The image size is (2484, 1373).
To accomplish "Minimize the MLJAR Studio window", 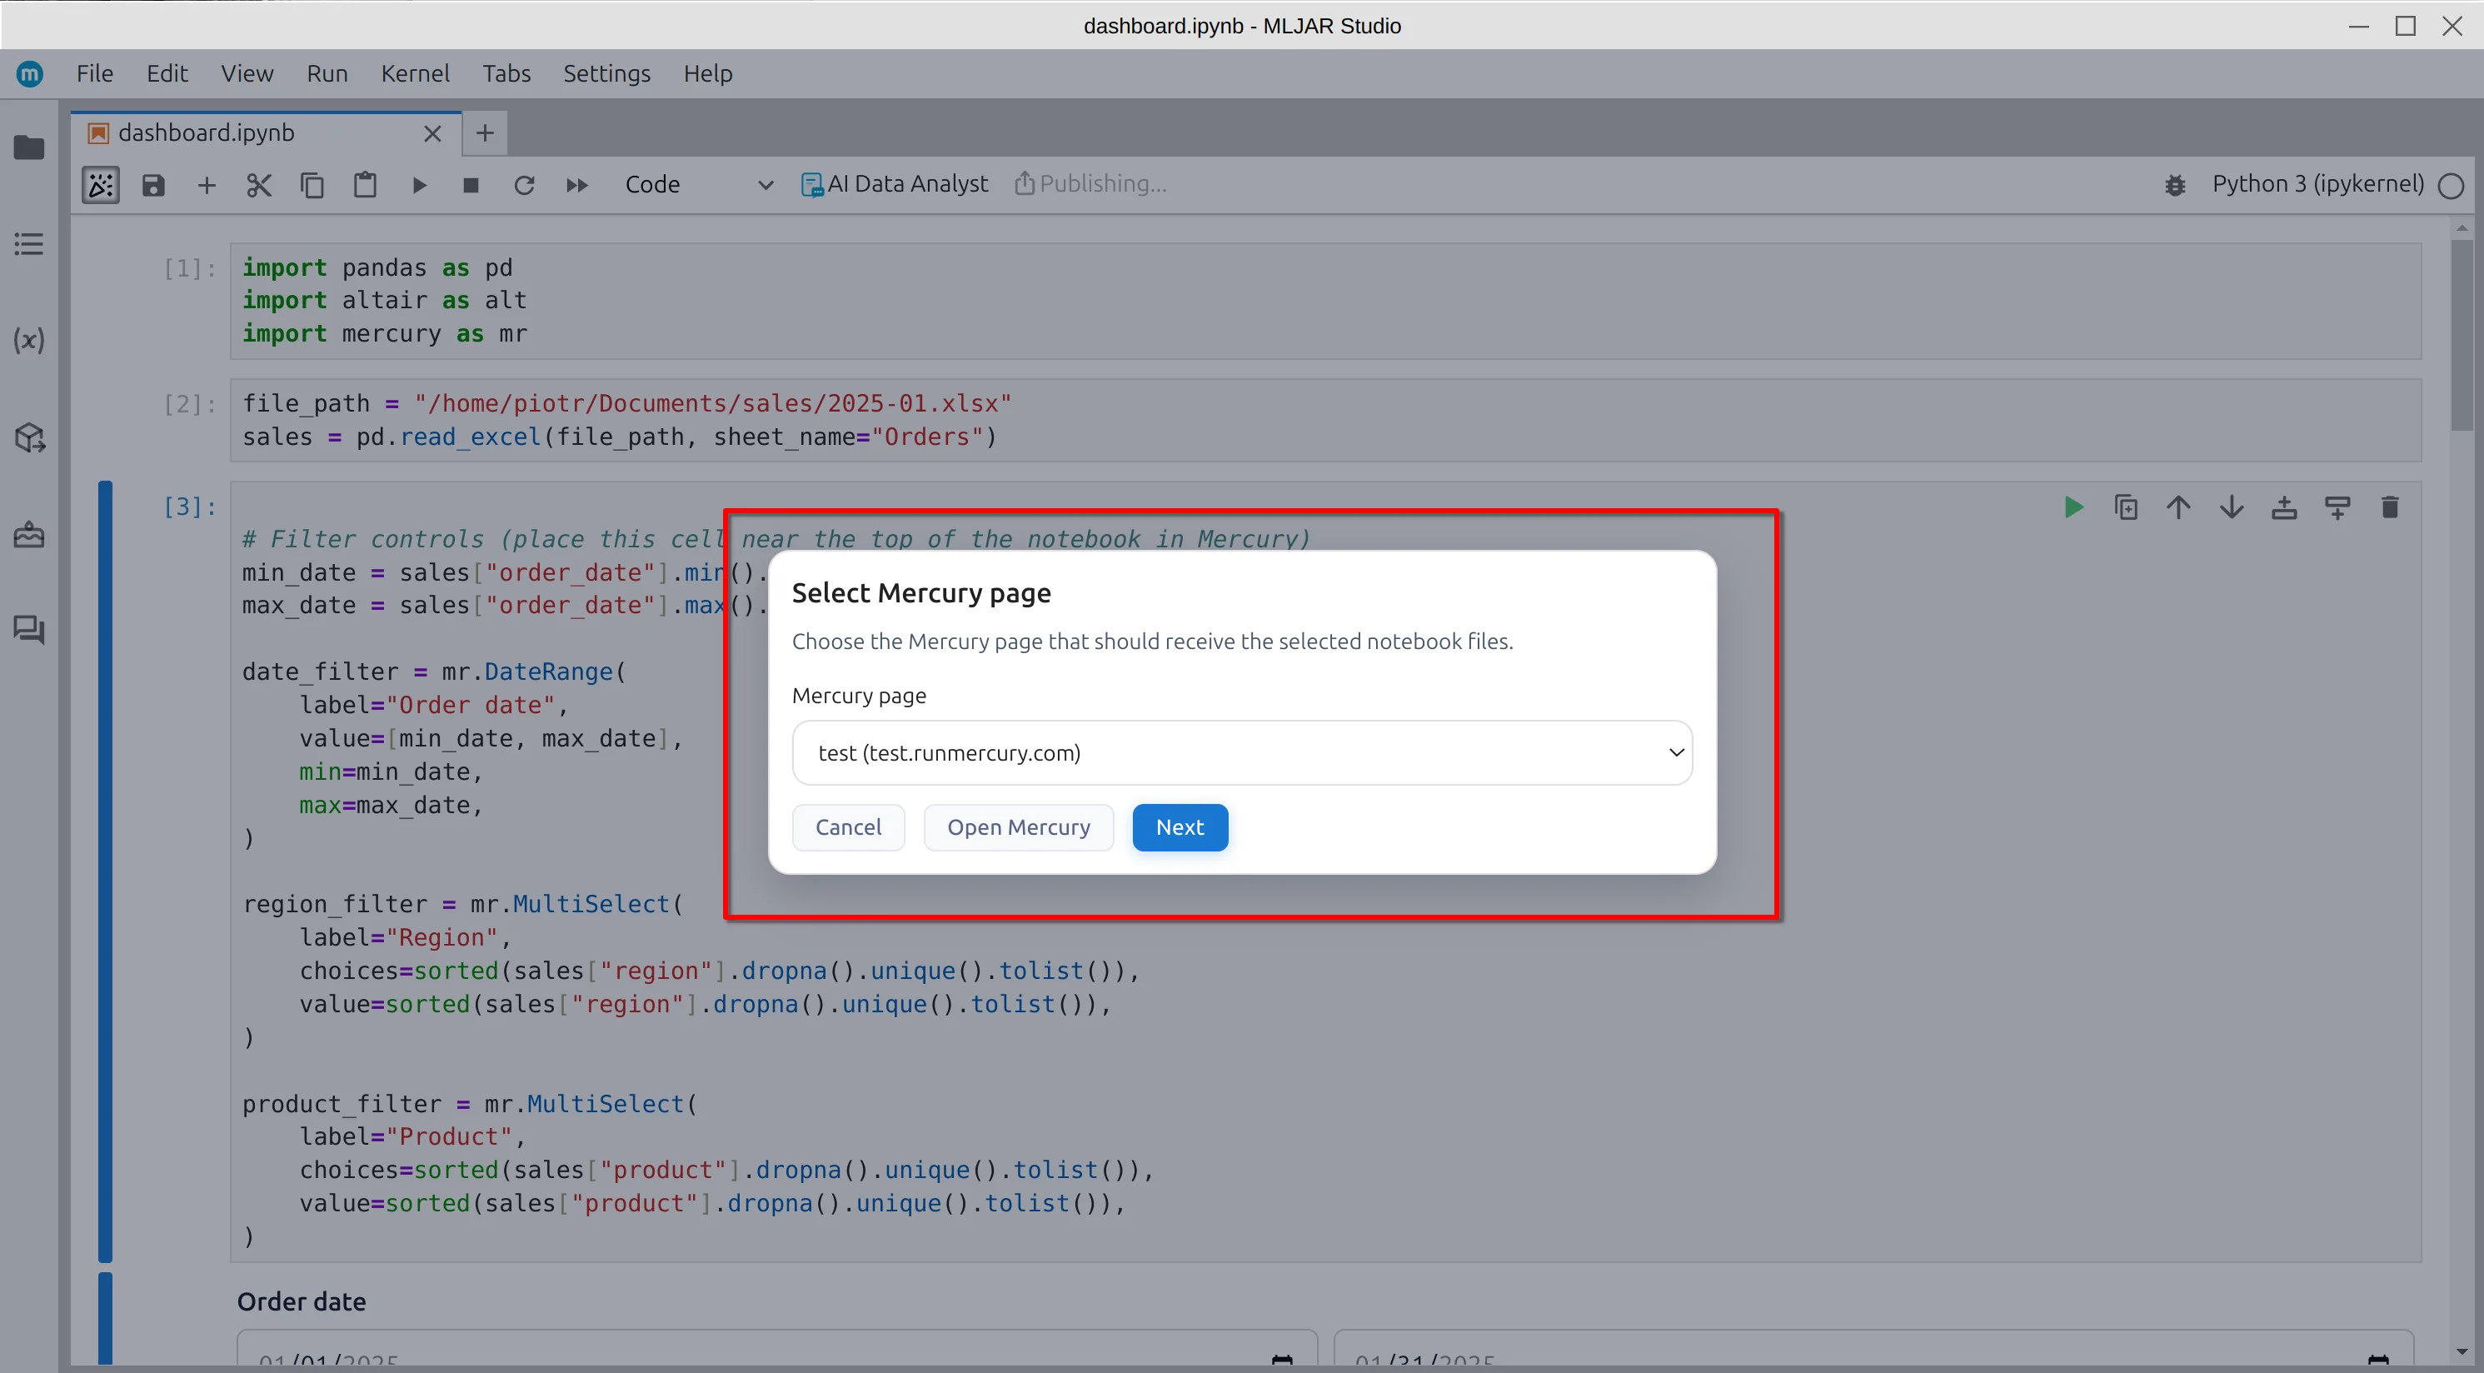I will 2359,26.
